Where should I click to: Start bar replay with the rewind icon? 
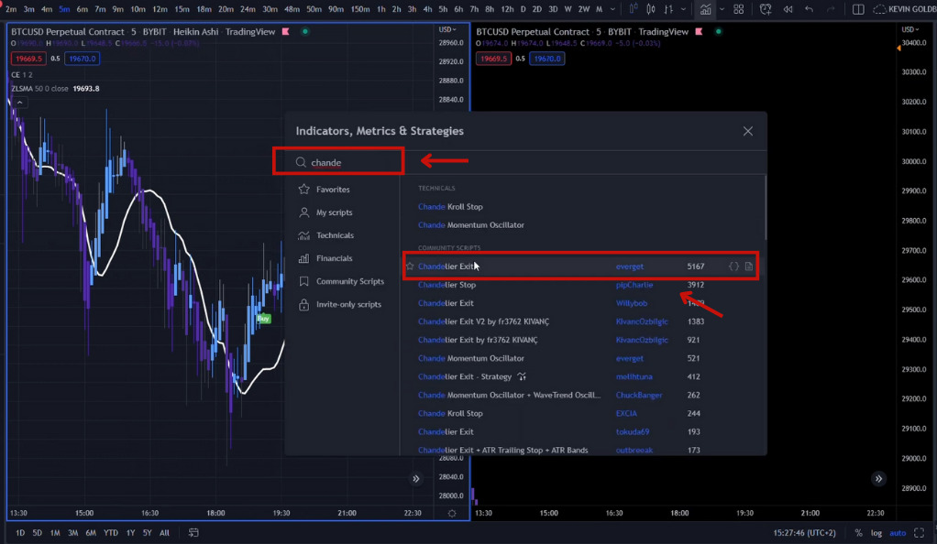tap(788, 9)
